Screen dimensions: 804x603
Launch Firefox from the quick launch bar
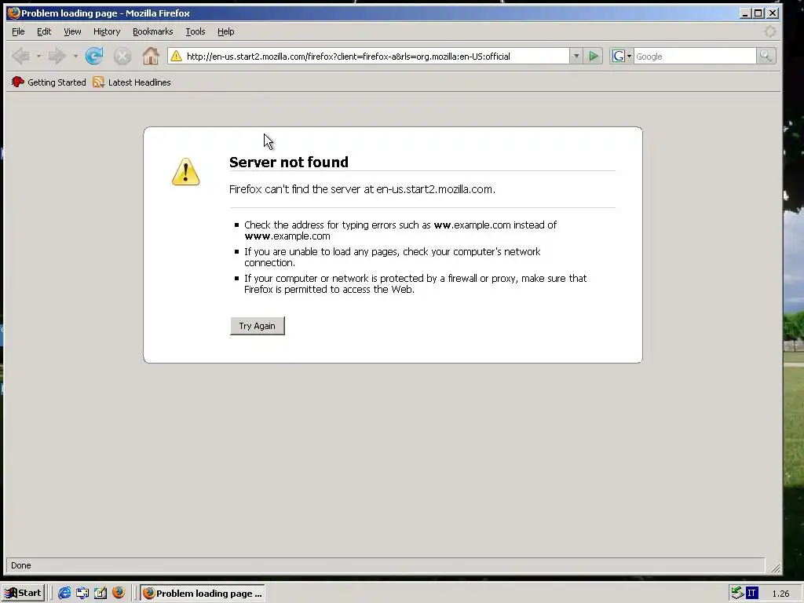point(119,592)
